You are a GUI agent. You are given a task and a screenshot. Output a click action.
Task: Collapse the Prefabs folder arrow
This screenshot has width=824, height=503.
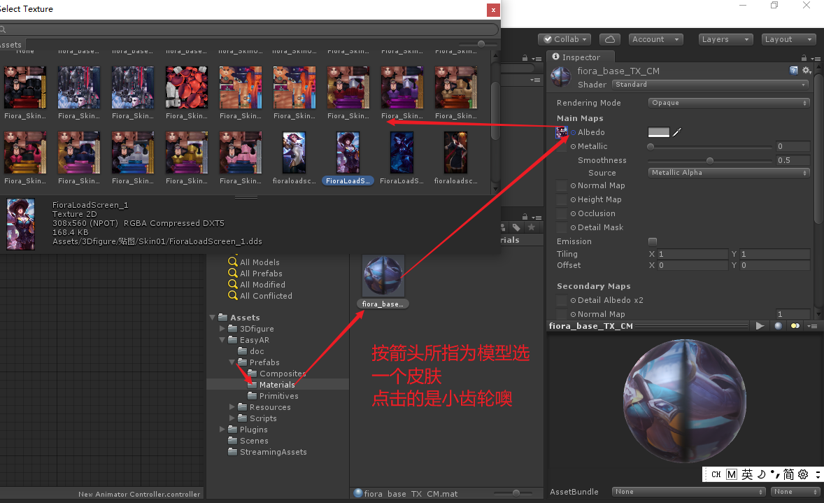[232, 362]
